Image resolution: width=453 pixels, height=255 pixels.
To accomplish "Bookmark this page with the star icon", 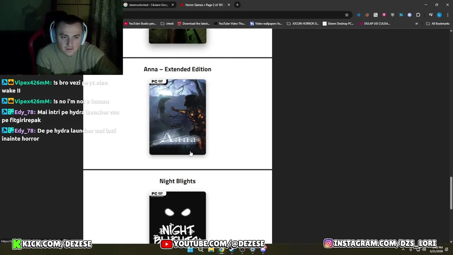I will (x=347, y=15).
